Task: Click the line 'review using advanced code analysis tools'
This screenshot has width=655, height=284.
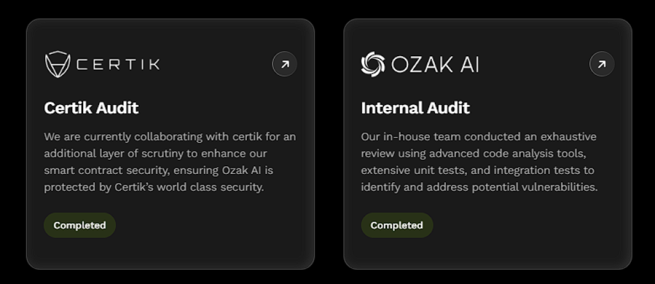Action: click(x=473, y=154)
